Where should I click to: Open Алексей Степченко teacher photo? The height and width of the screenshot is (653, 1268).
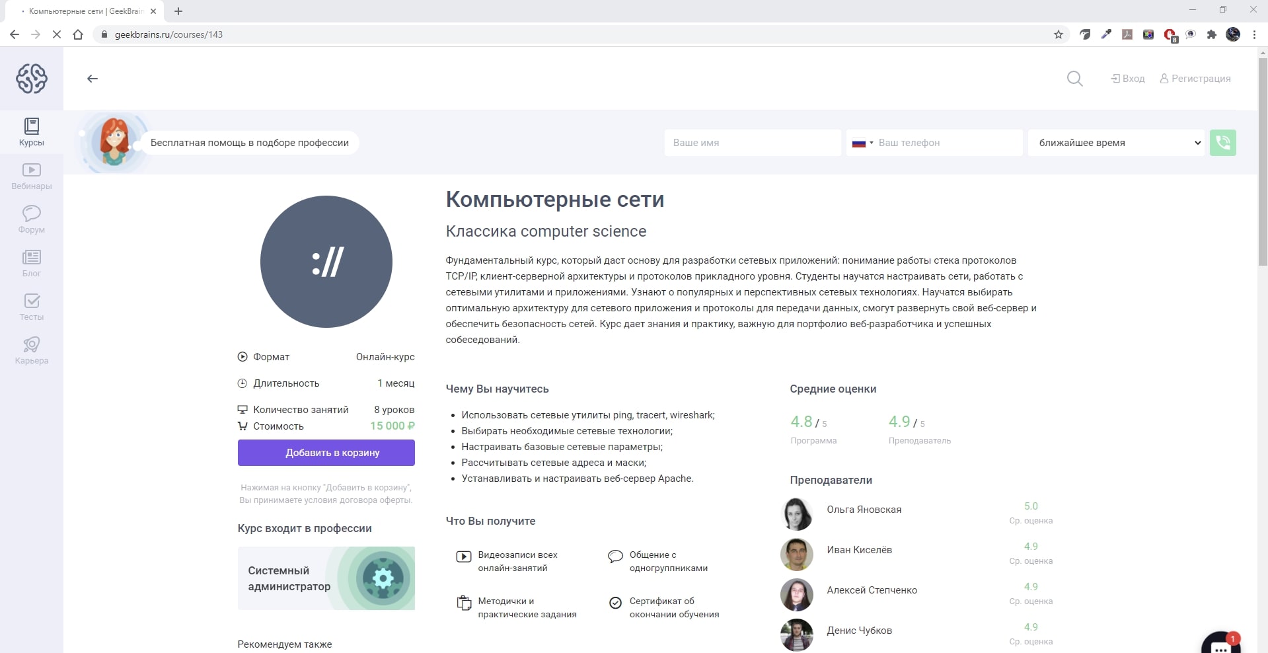797,595
